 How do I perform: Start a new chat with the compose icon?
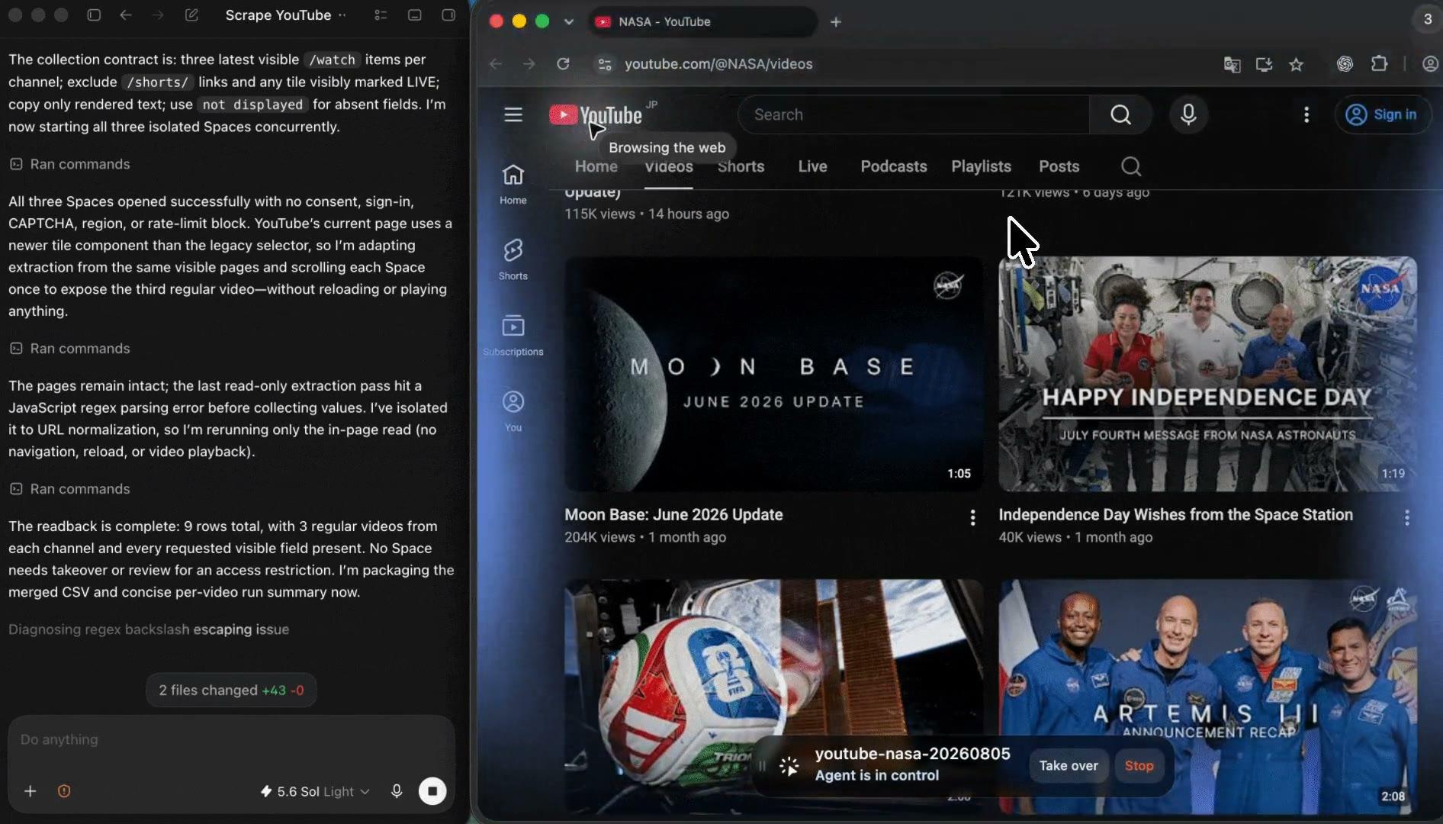click(x=191, y=15)
